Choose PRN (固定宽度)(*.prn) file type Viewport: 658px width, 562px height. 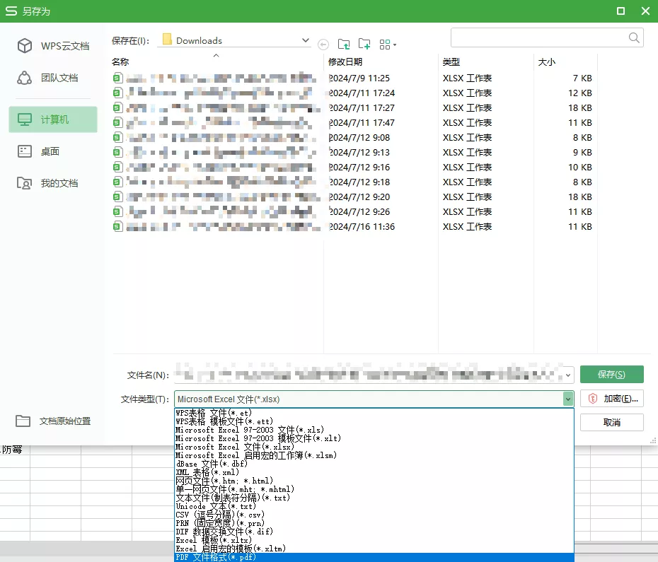click(x=220, y=523)
